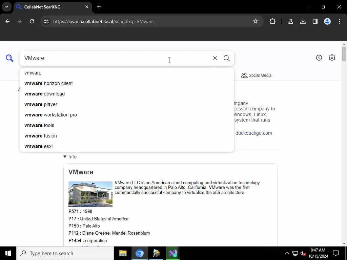The image size is (347, 260).
Task: Open preferences gear icon
Action: point(332,58)
